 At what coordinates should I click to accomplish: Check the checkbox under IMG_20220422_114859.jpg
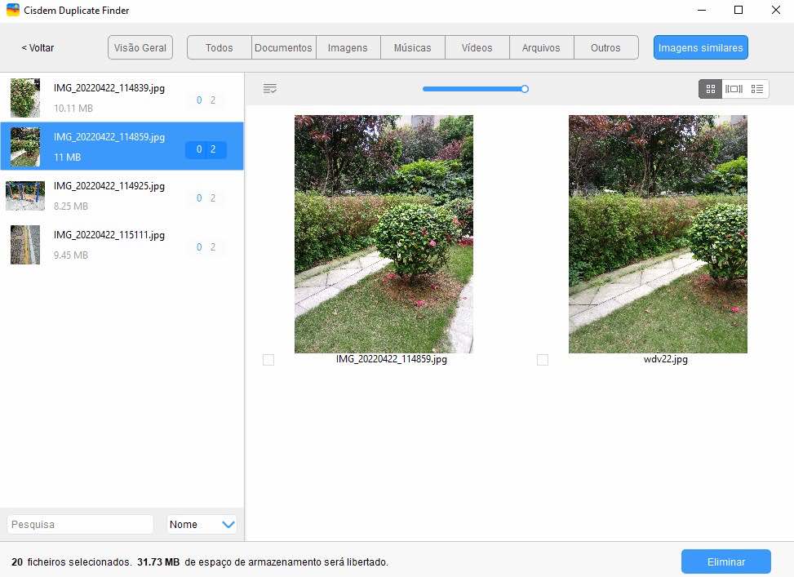tap(268, 359)
